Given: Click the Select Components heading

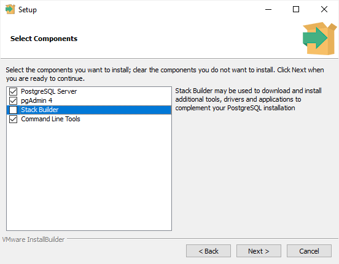Looking at the screenshot, I should [44, 39].
